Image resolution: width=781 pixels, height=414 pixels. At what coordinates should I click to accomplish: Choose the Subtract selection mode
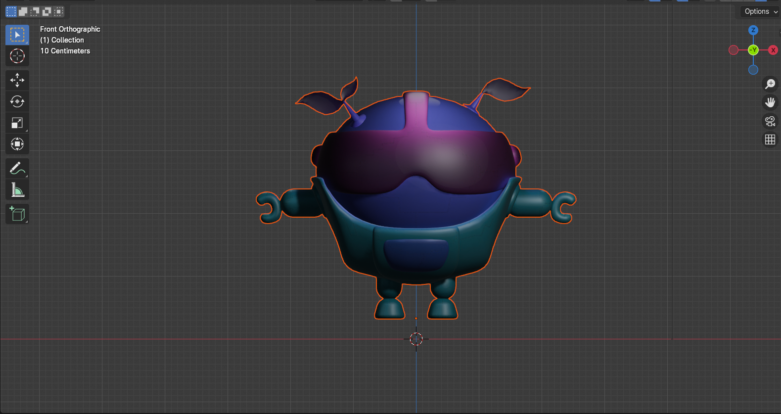coord(35,11)
